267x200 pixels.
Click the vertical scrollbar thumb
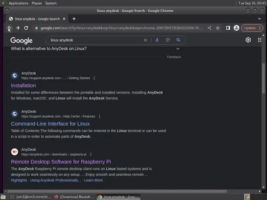click(x=263, y=78)
